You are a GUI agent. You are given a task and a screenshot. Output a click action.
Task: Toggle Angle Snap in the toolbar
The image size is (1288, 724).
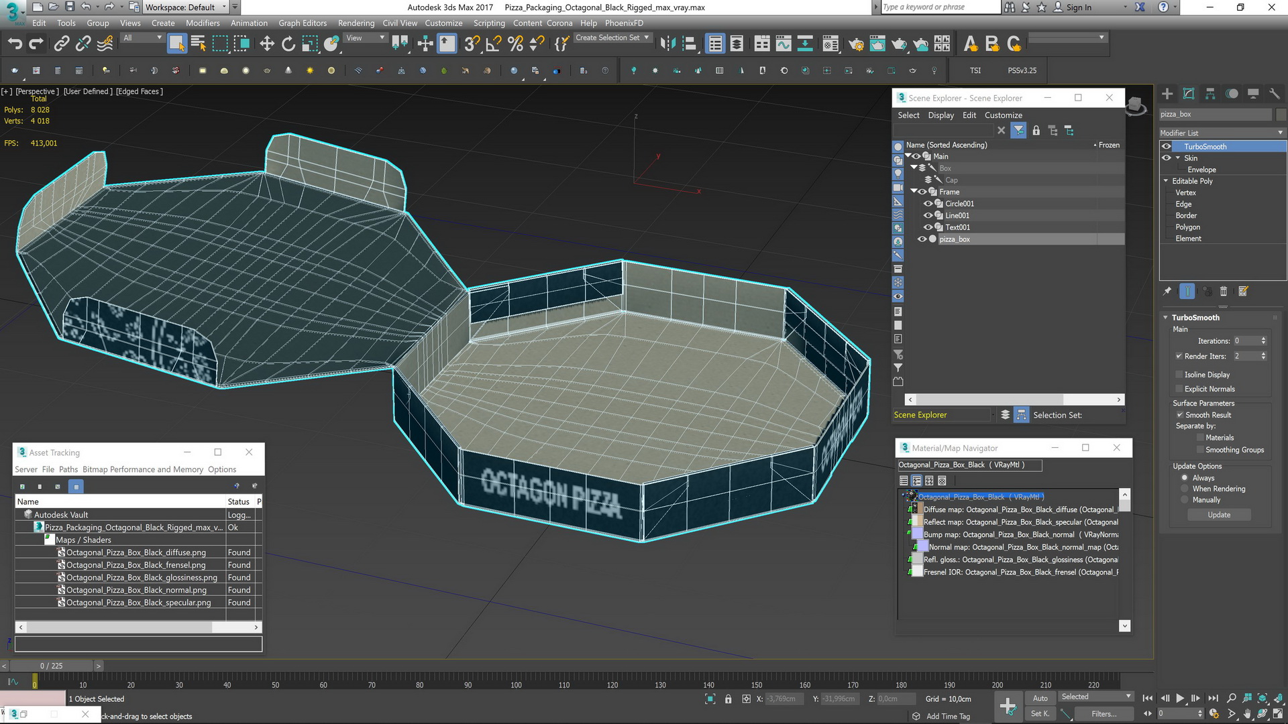pyautogui.click(x=494, y=44)
